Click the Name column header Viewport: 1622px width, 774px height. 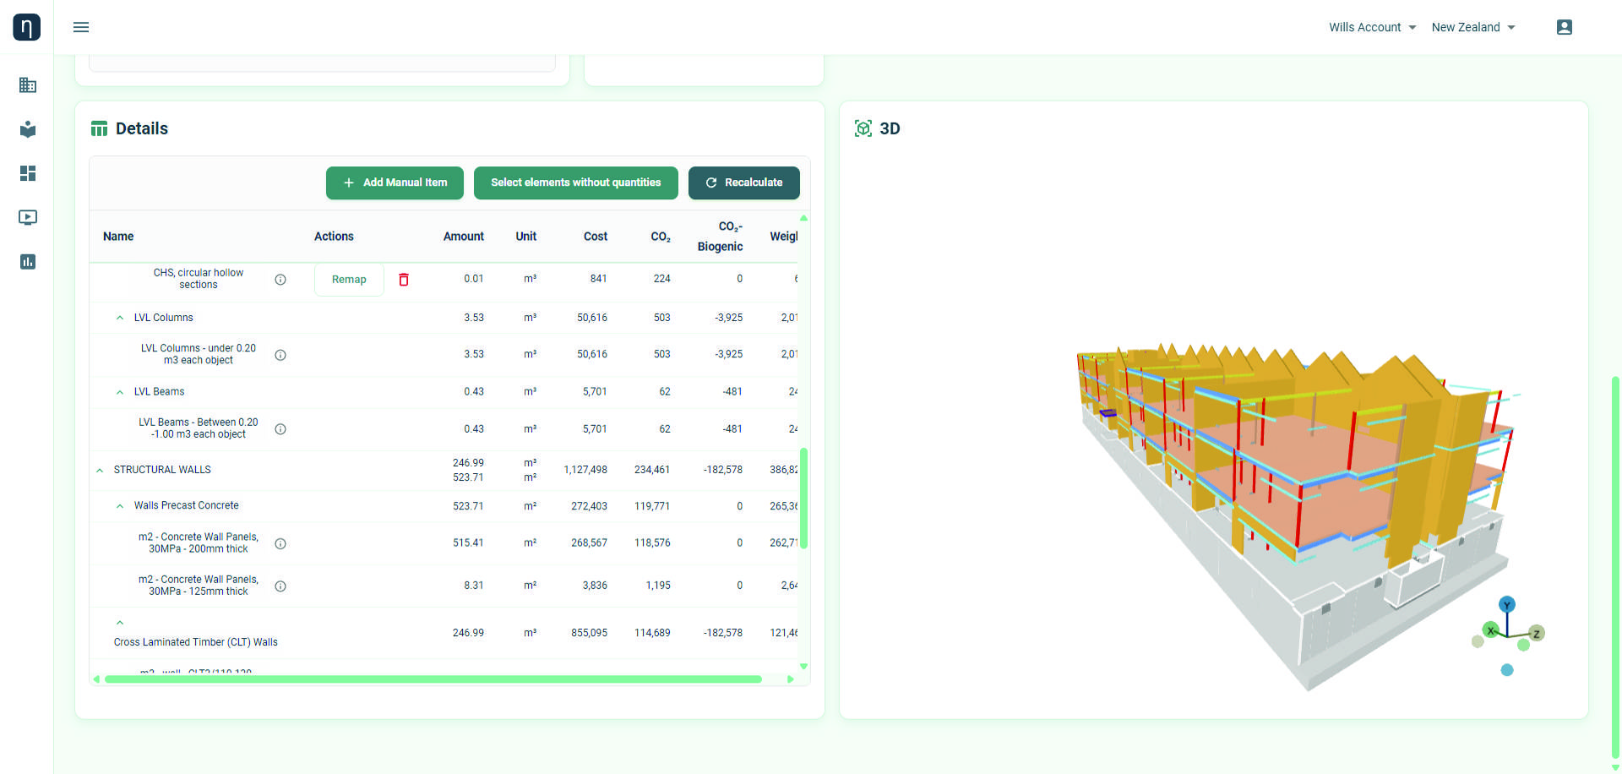[x=118, y=237]
